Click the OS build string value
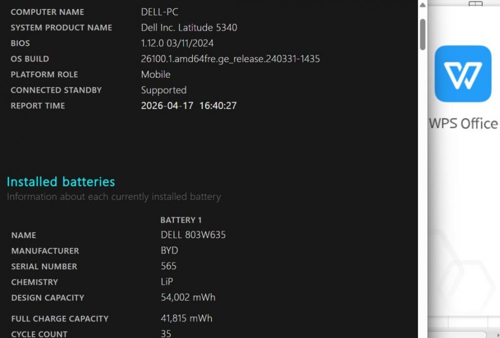The width and height of the screenshot is (500, 338). coord(230,59)
